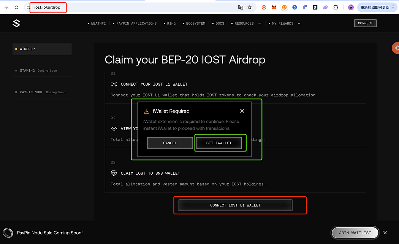
Task: Open the RING nav item
Action: [170, 23]
